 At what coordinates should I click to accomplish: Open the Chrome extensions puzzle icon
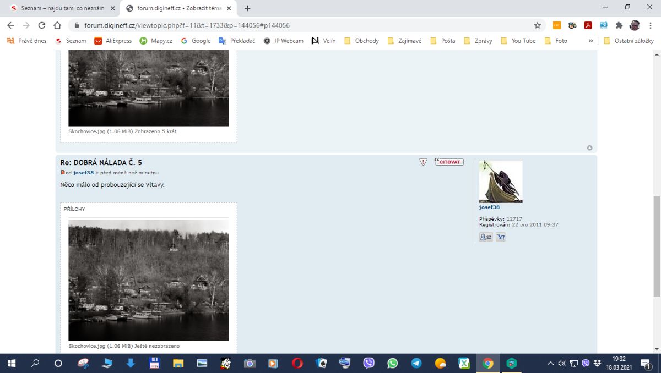pyautogui.click(x=619, y=25)
